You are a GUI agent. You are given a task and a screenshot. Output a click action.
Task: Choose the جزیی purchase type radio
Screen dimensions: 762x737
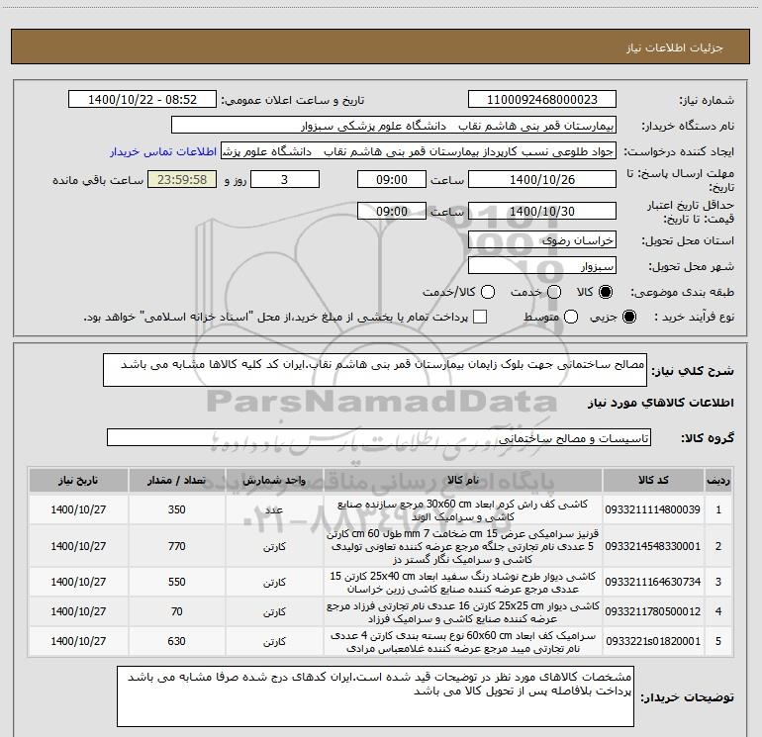(628, 317)
